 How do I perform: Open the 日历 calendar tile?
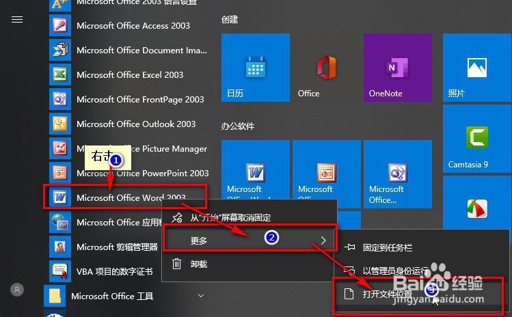tap(256, 68)
